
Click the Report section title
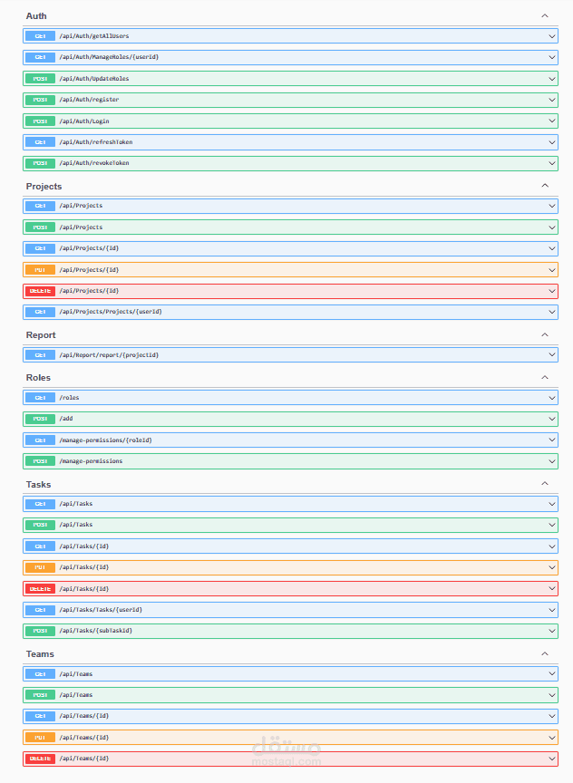[41, 335]
